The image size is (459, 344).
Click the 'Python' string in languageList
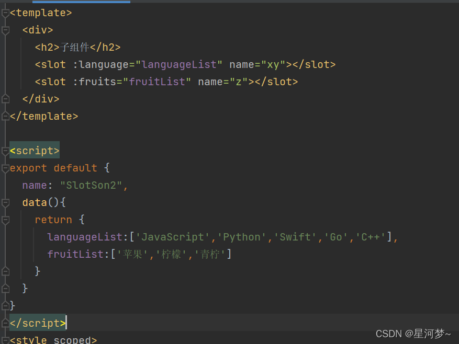coord(242,237)
